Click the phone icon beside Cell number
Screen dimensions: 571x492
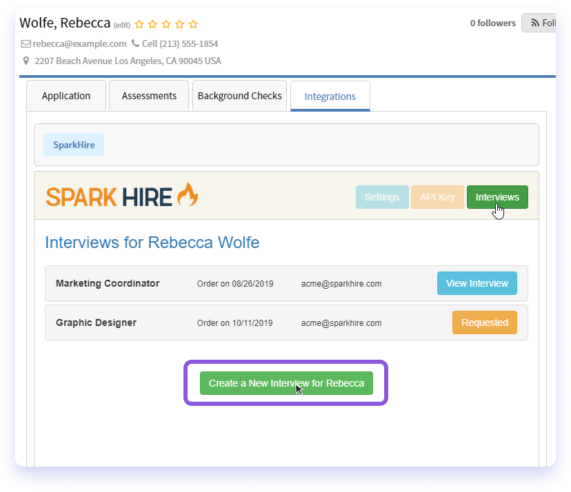[135, 43]
